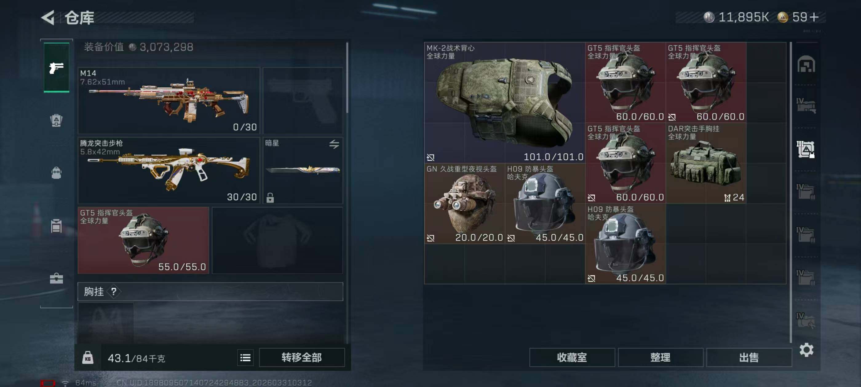Image resolution: width=861 pixels, height=387 pixels.
Task: Click the swap arrows on 暗星 knife slot
Action: pos(334,144)
